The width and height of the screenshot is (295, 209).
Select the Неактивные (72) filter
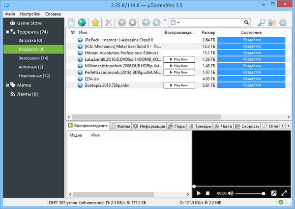[x=34, y=76]
